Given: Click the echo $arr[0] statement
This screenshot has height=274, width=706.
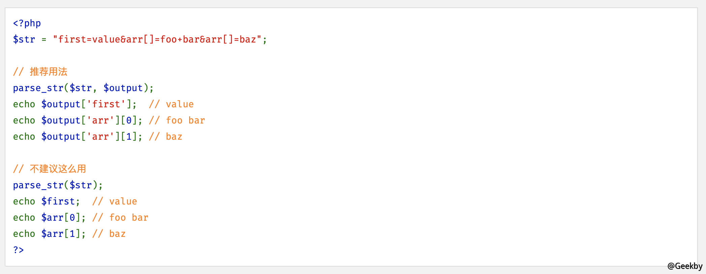Looking at the screenshot, I should (x=50, y=218).
